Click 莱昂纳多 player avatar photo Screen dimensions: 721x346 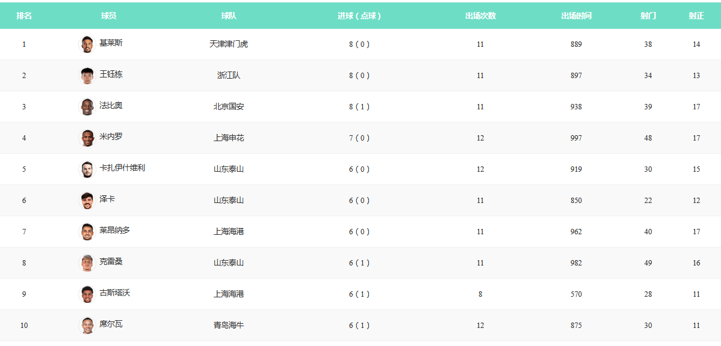pyautogui.click(x=87, y=231)
